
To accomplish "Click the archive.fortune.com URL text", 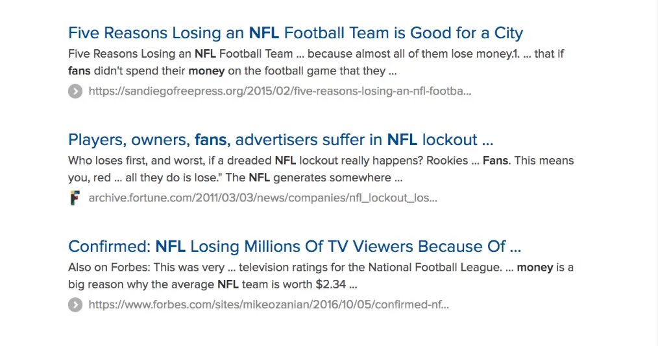I will click(263, 198).
